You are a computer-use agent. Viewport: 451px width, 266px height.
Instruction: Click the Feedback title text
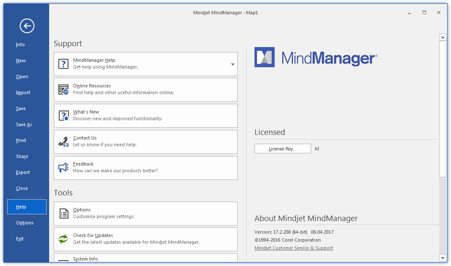(84, 164)
